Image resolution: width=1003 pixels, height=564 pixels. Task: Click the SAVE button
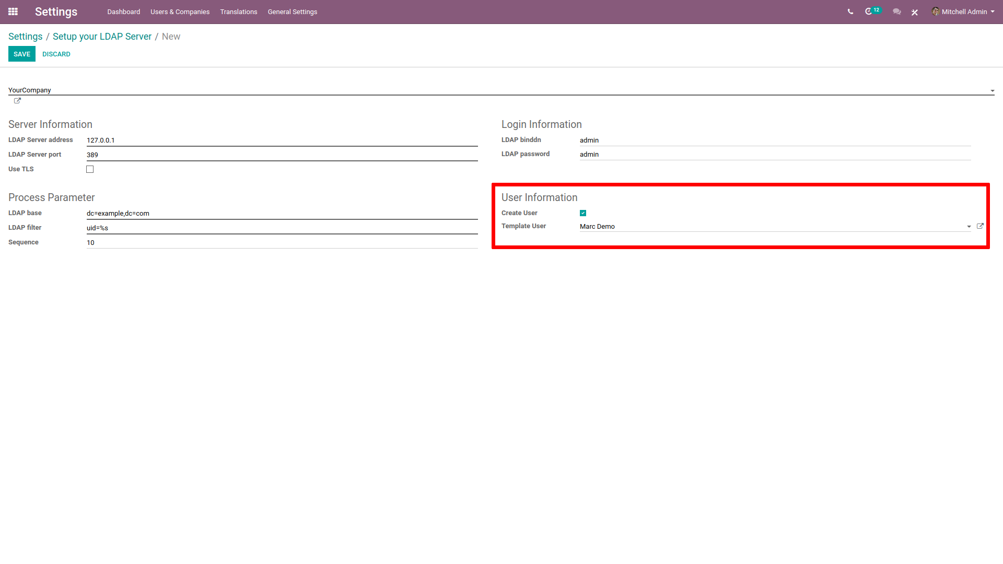(x=21, y=54)
